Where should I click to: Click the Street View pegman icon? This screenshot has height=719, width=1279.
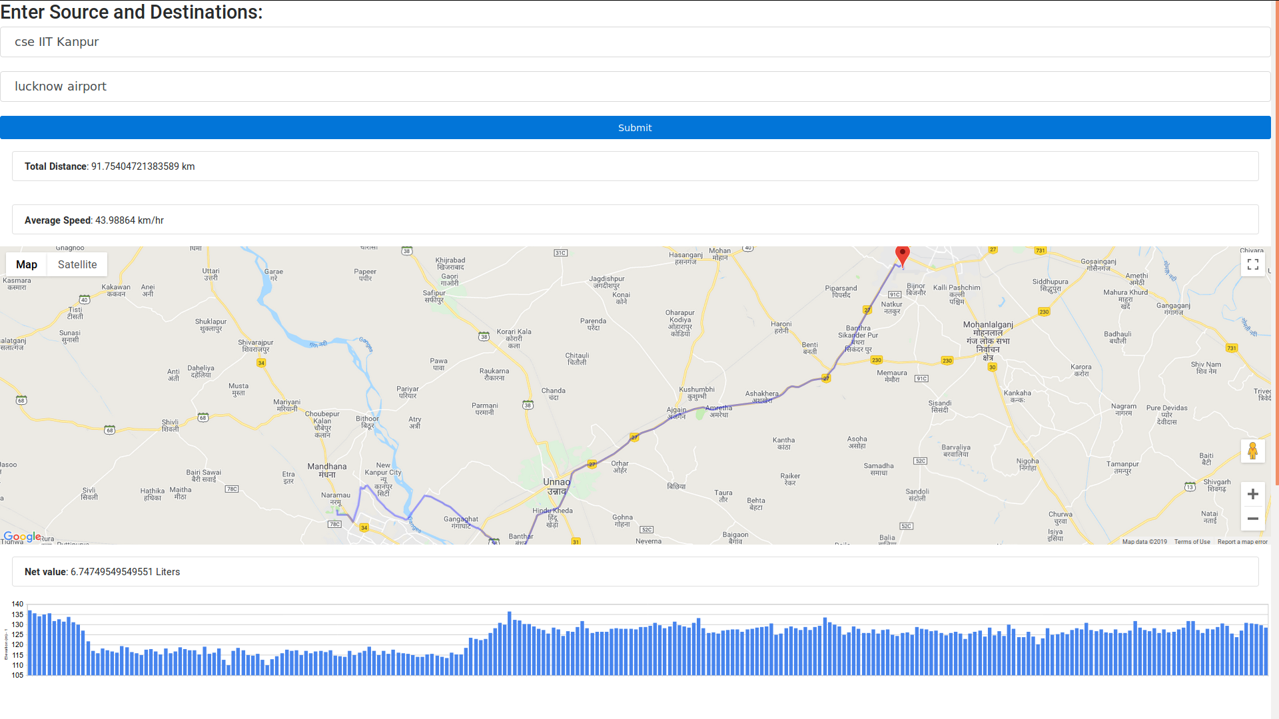point(1252,451)
